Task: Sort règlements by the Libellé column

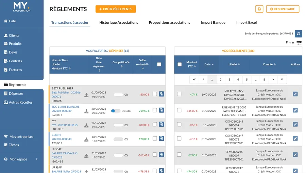Action: point(234,64)
